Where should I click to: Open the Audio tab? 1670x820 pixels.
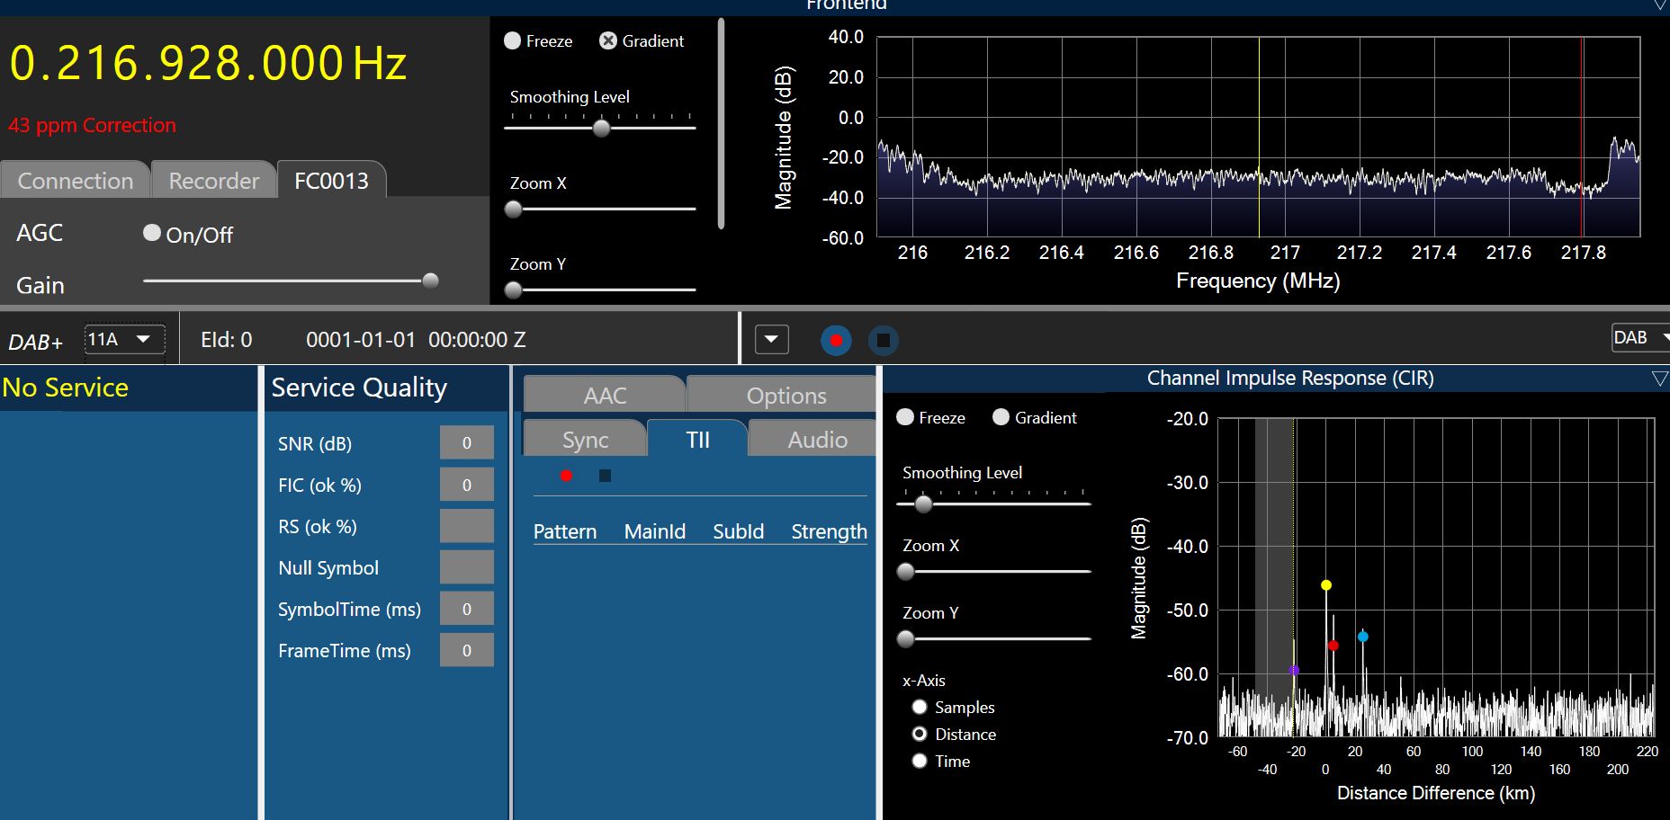click(817, 440)
